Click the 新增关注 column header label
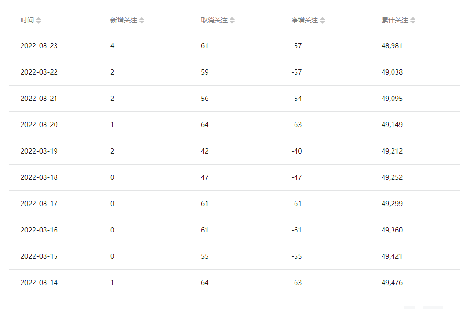 [124, 21]
